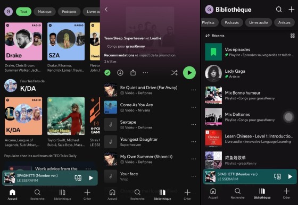The width and height of the screenshot is (298, 205).
Task: Select Accueil tab in middle screen navigation
Action: (x=112, y=194)
